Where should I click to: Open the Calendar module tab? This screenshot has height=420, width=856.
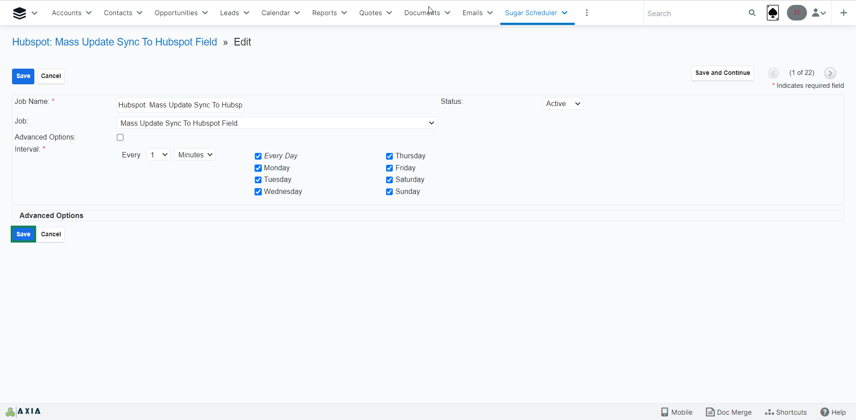coord(276,13)
